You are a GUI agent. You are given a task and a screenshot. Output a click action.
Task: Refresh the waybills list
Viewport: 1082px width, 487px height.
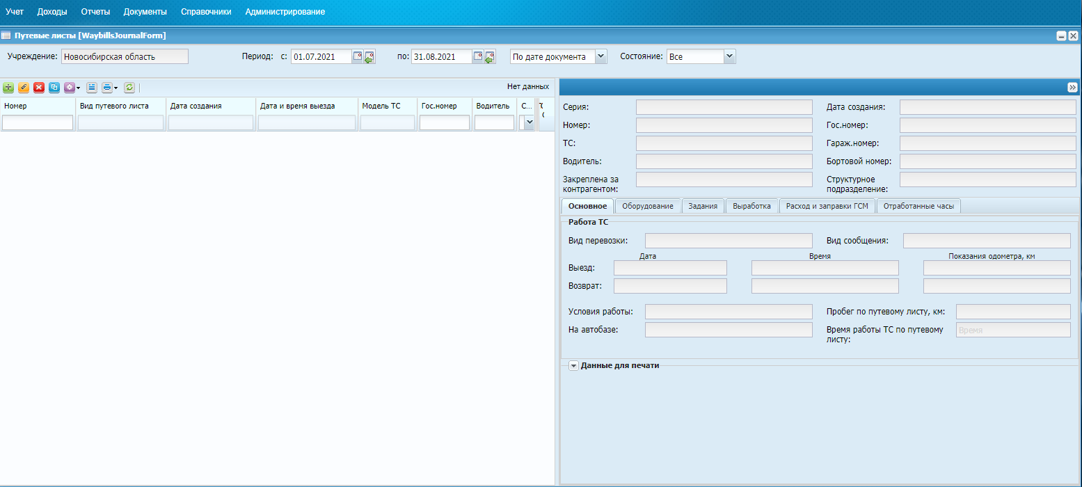(x=129, y=88)
